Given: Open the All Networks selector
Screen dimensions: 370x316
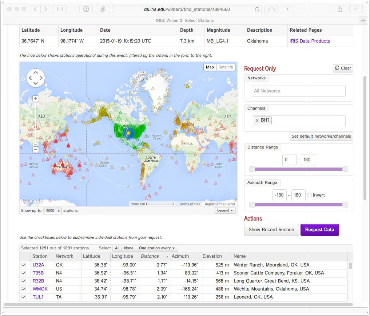Looking at the screenshot, I should click(298, 91).
